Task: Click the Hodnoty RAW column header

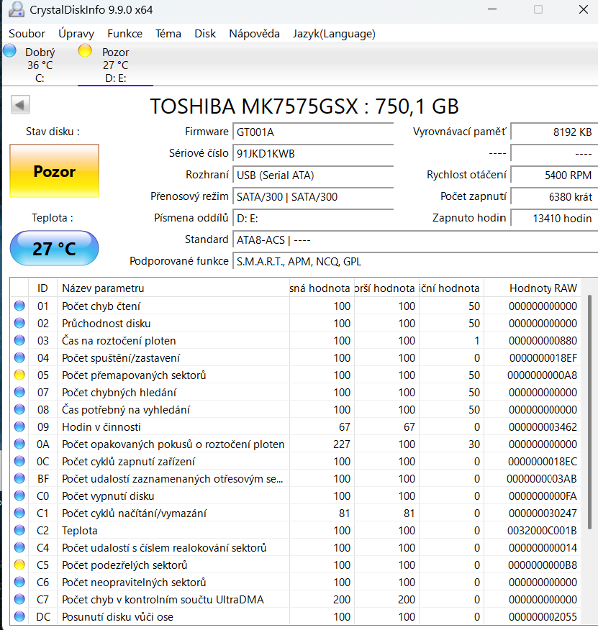Action: [x=533, y=288]
